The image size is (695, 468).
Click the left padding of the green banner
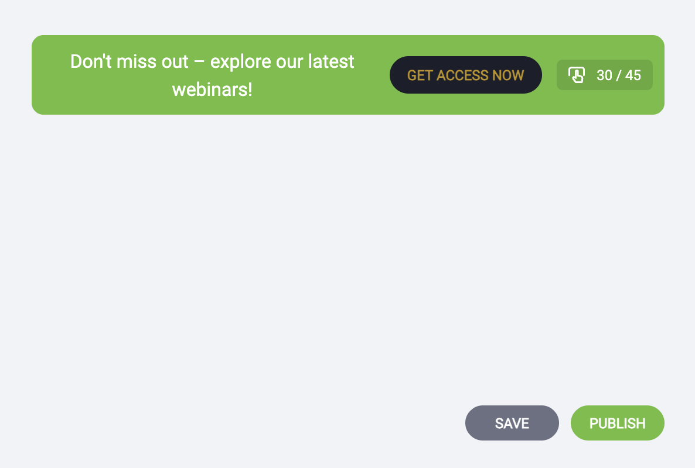coord(46,75)
